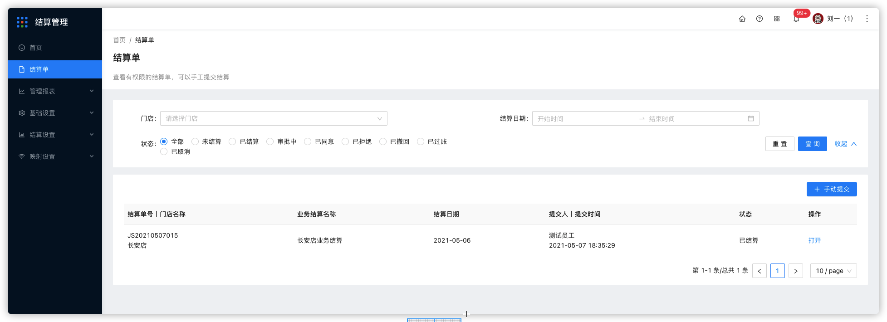This screenshot has width=887, height=322.
Task: Go to next page arrow
Action: (796, 271)
